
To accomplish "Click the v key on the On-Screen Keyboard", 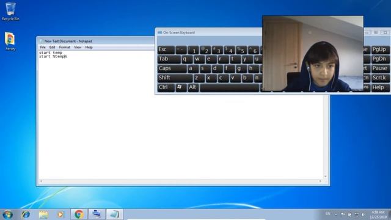I will pyautogui.click(x=235, y=78).
